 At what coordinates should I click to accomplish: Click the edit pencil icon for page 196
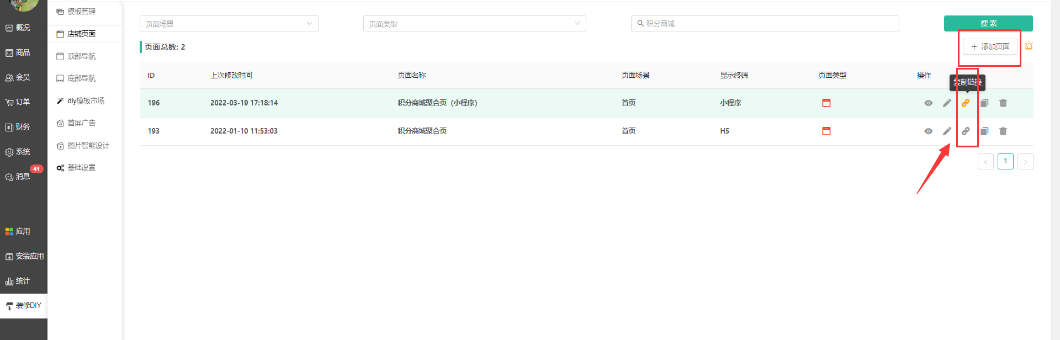pos(947,103)
